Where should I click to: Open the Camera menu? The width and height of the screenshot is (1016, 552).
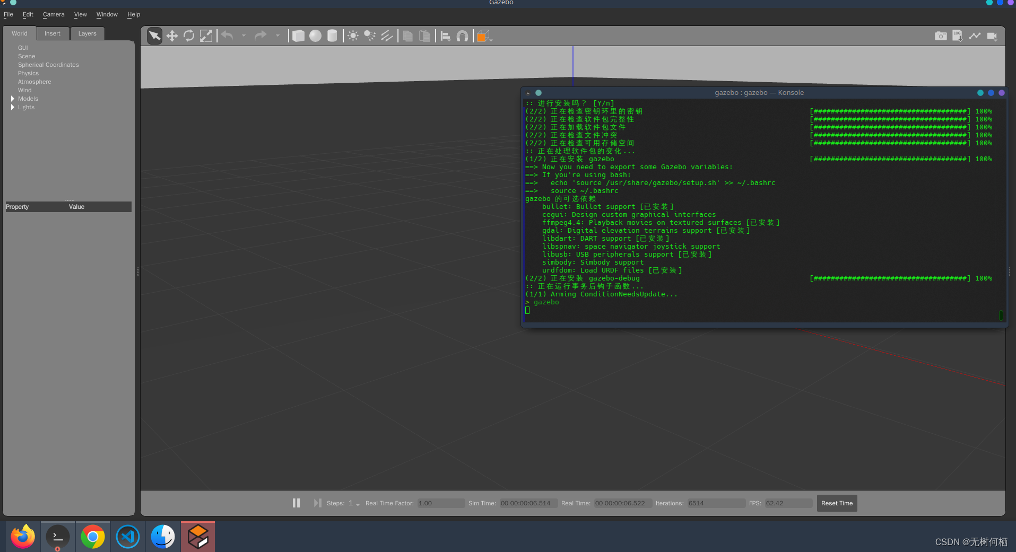click(53, 14)
